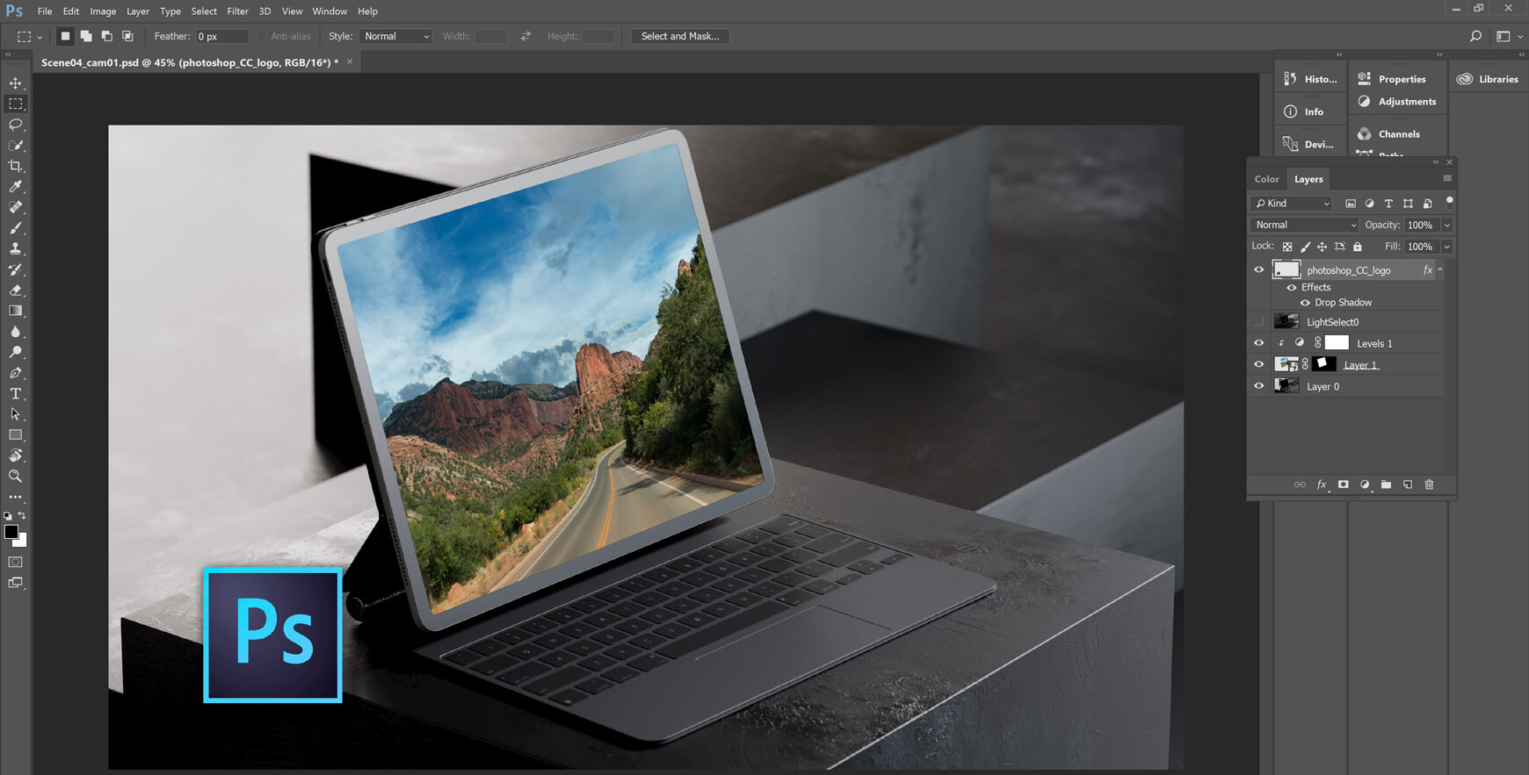
Task: Open the Window menu
Action: (330, 11)
